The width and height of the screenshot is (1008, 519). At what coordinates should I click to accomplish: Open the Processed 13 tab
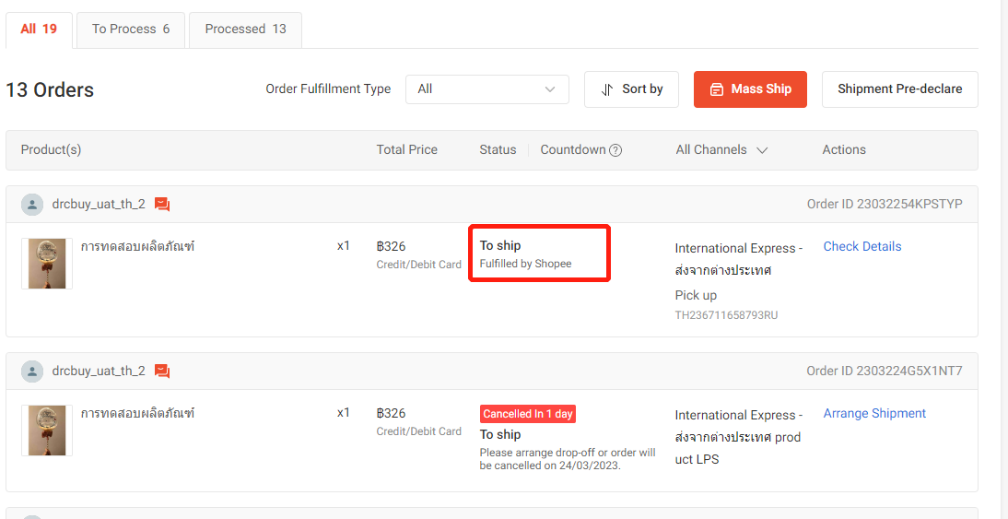[245, 29]
